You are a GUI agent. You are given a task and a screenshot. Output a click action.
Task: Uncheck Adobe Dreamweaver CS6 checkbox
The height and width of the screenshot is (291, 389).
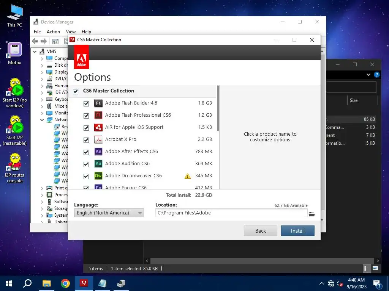tap(86, 177)
